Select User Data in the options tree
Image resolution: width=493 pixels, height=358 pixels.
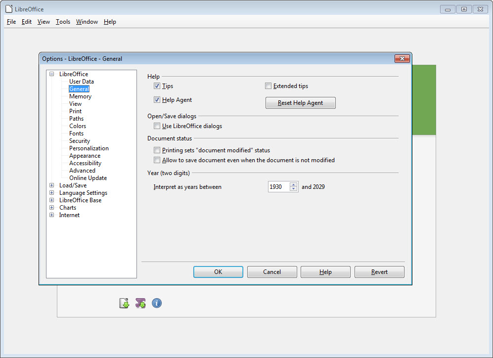coord(82,82)
